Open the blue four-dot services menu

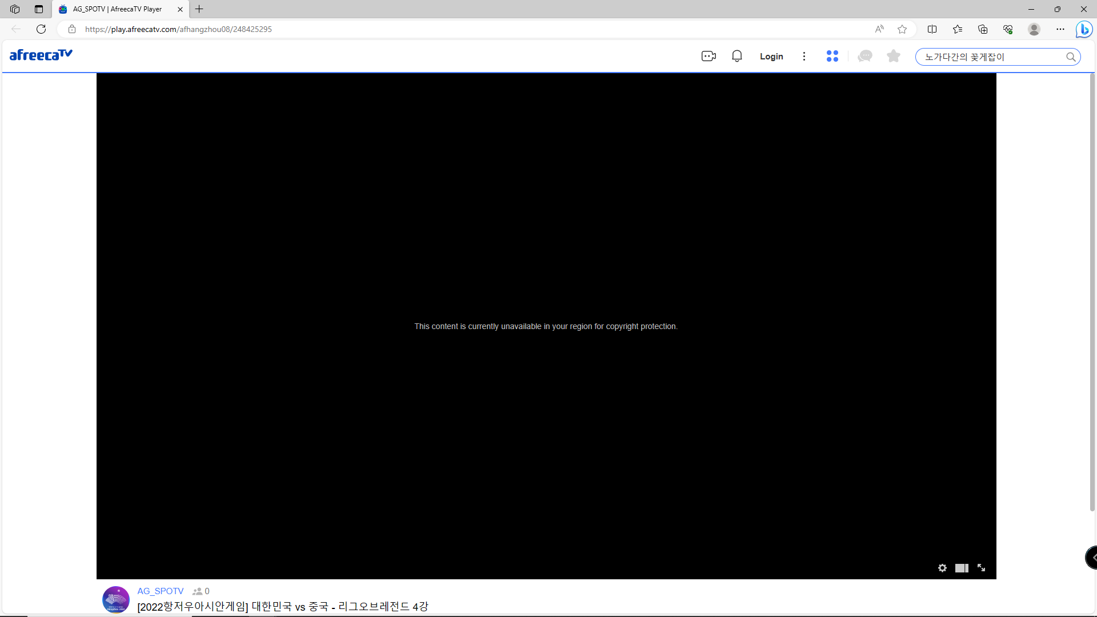[x=832, y=56]
